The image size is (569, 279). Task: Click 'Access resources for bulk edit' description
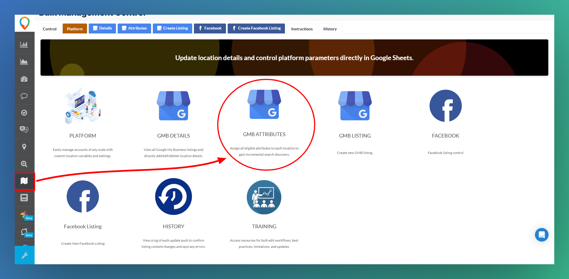click(264, 244)
